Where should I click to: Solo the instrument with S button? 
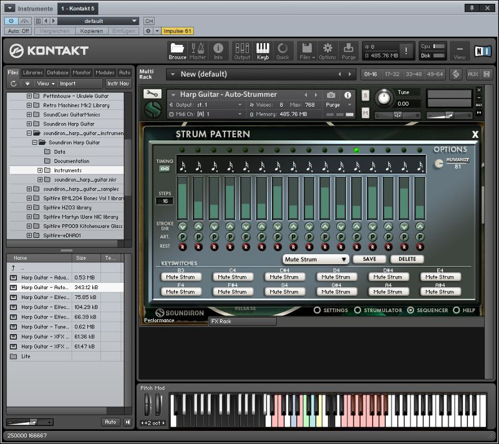tap(366, 95)
